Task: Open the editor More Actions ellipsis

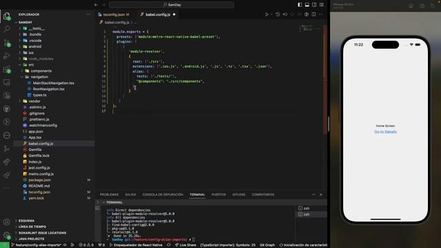Action: [321, 14]
